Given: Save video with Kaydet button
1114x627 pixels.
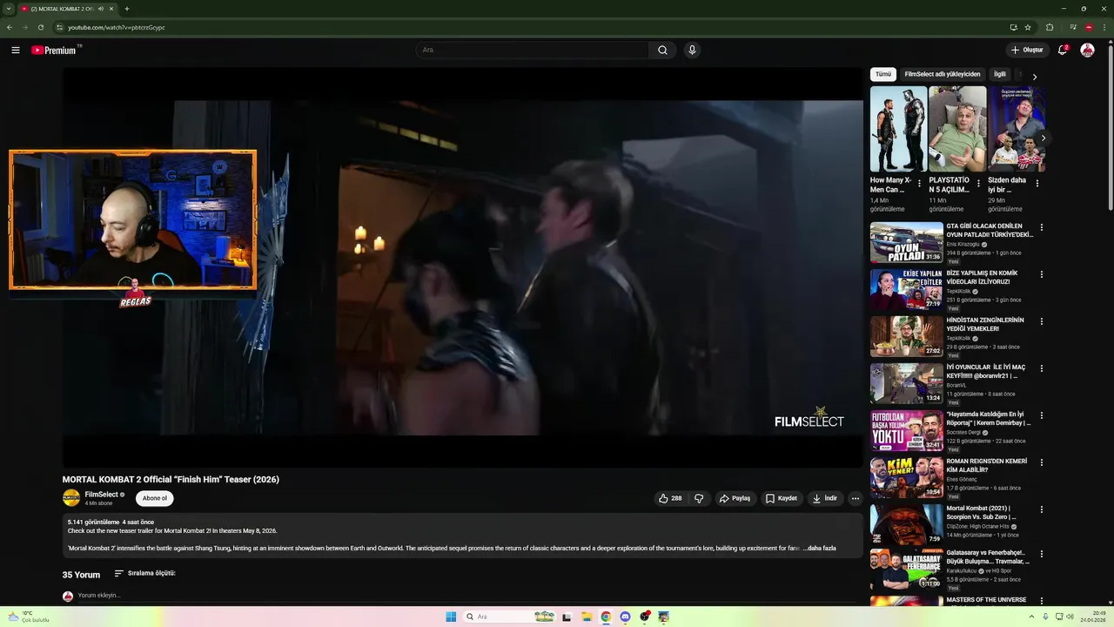Looking at the screenshot, I should (782, 499).
